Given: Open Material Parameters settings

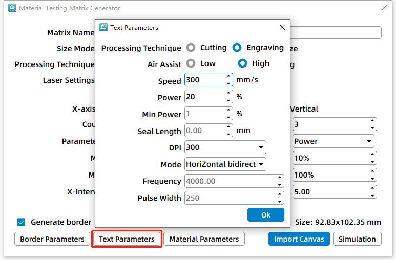Looking at the screenshot, I should (x=204, y=239).
